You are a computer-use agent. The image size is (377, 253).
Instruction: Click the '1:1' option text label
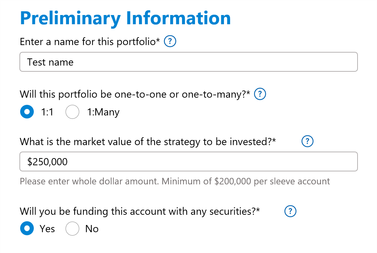click(47, 112)
